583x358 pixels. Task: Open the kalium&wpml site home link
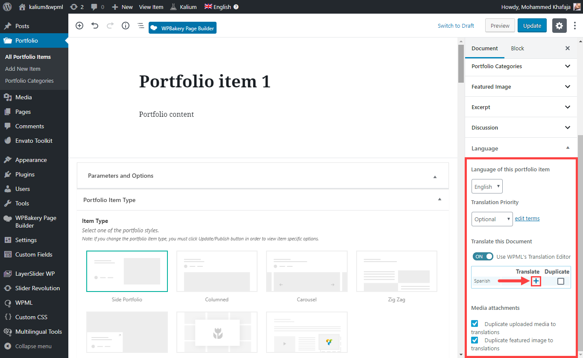41,7
